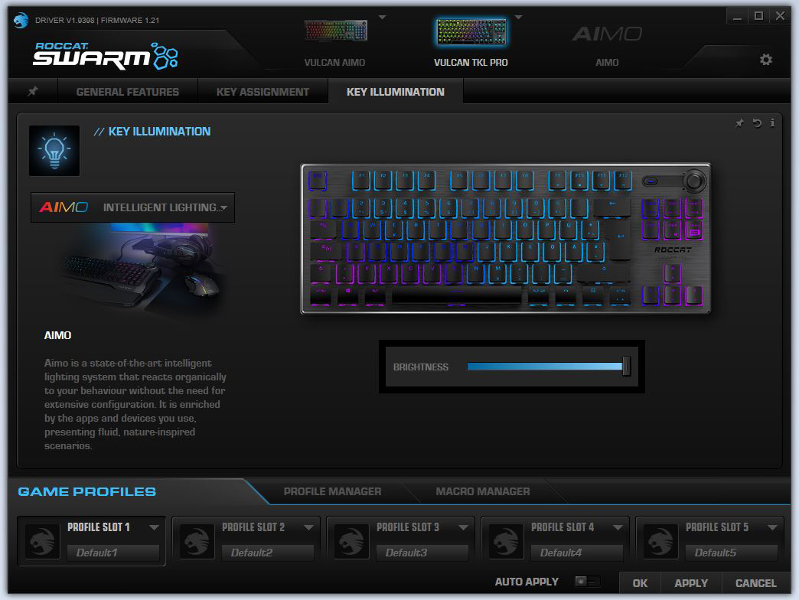Open the settings gear icon
Viewport: 799px width, 600px height.
pos(765,60)
